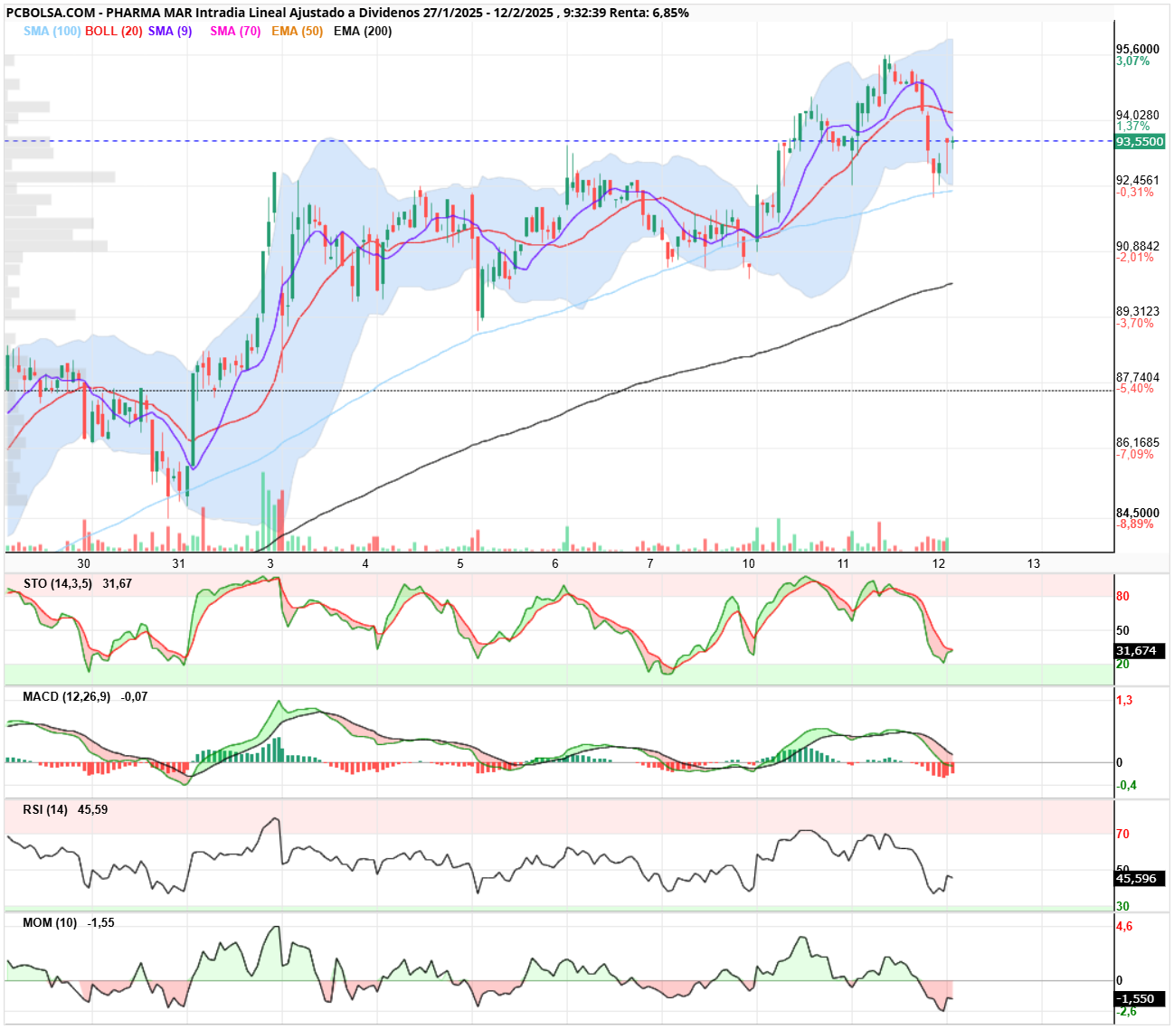Select the -7,09% percentage label
Image resolution: width=1174 pixels, height=1029 pixels.
point(1135,454)
